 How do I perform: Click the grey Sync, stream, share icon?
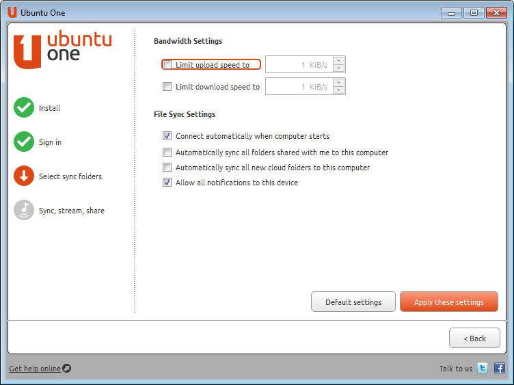tap(24, 210)
